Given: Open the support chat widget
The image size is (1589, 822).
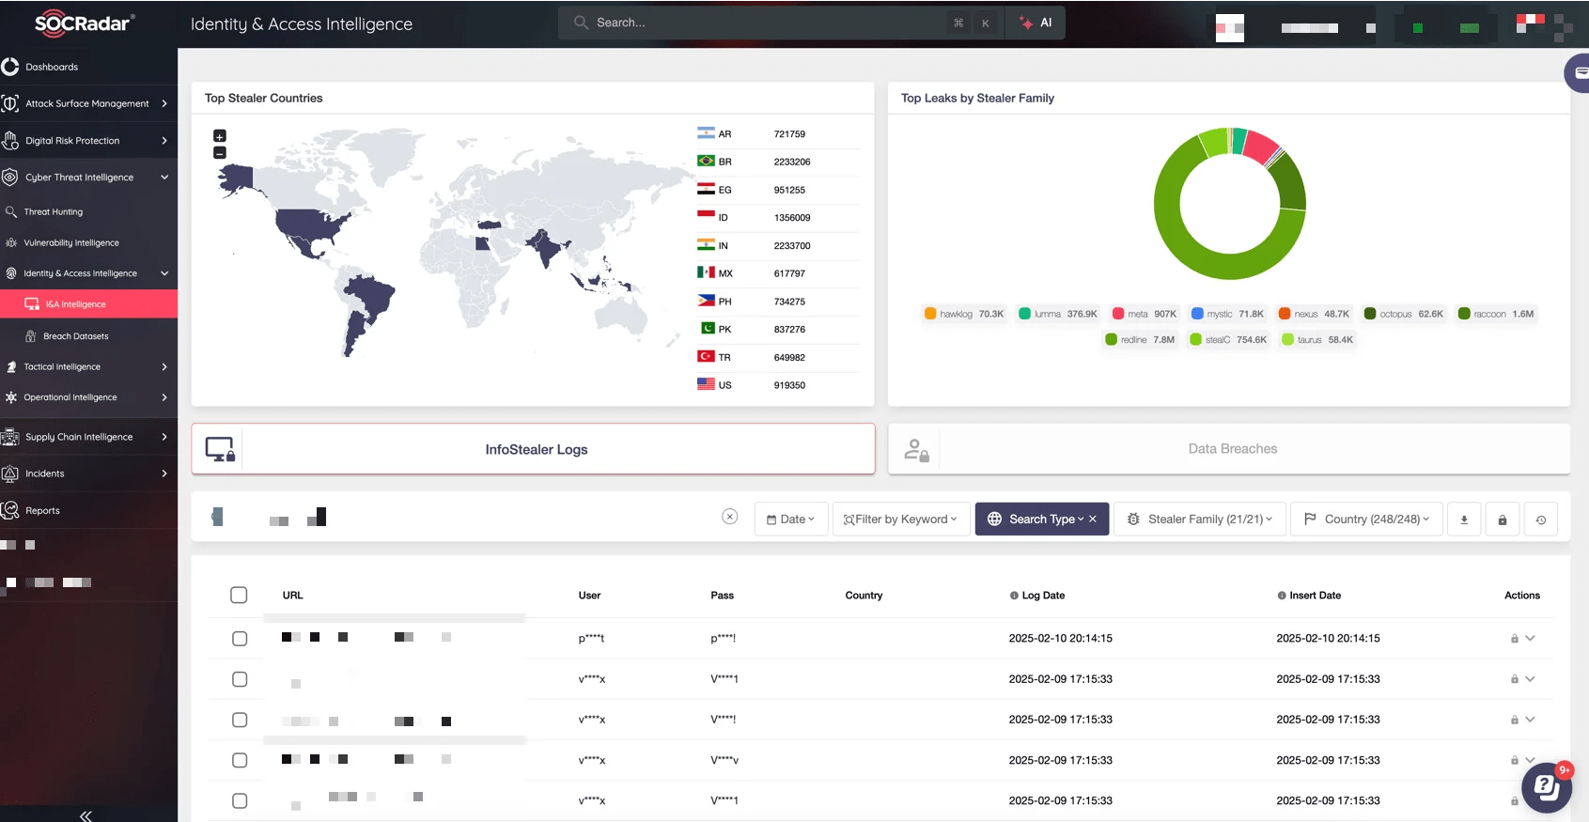Looking at the screenshot, I should pos(1546,787).
